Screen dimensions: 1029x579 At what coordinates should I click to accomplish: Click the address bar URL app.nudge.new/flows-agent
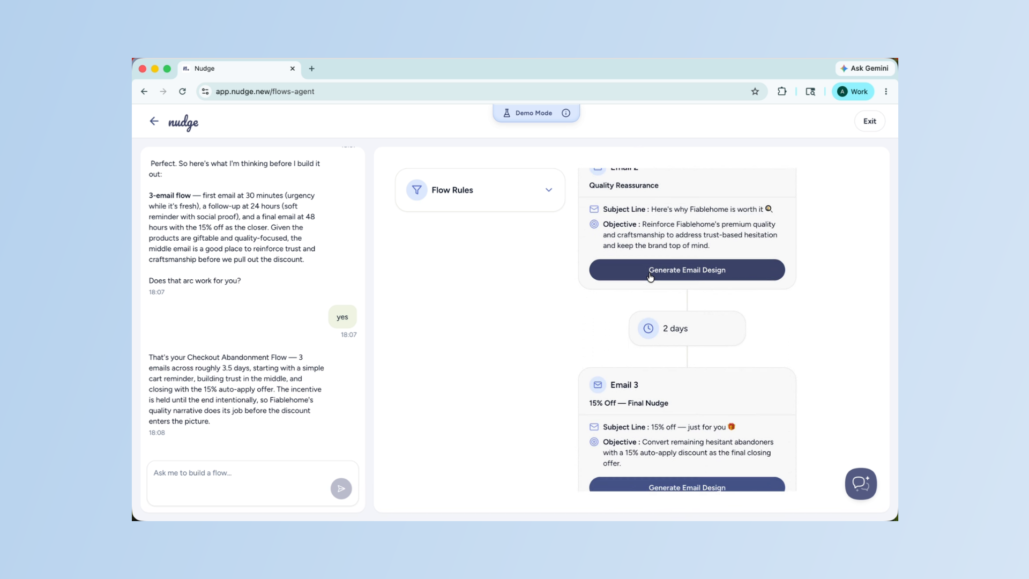(265, 92)
